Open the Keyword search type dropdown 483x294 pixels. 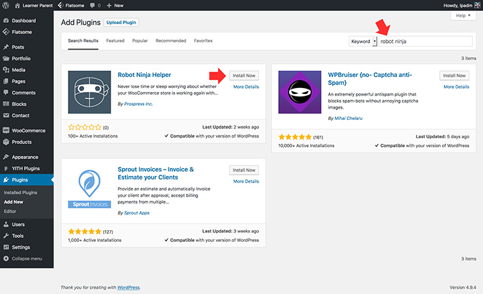tap(363, 41)
